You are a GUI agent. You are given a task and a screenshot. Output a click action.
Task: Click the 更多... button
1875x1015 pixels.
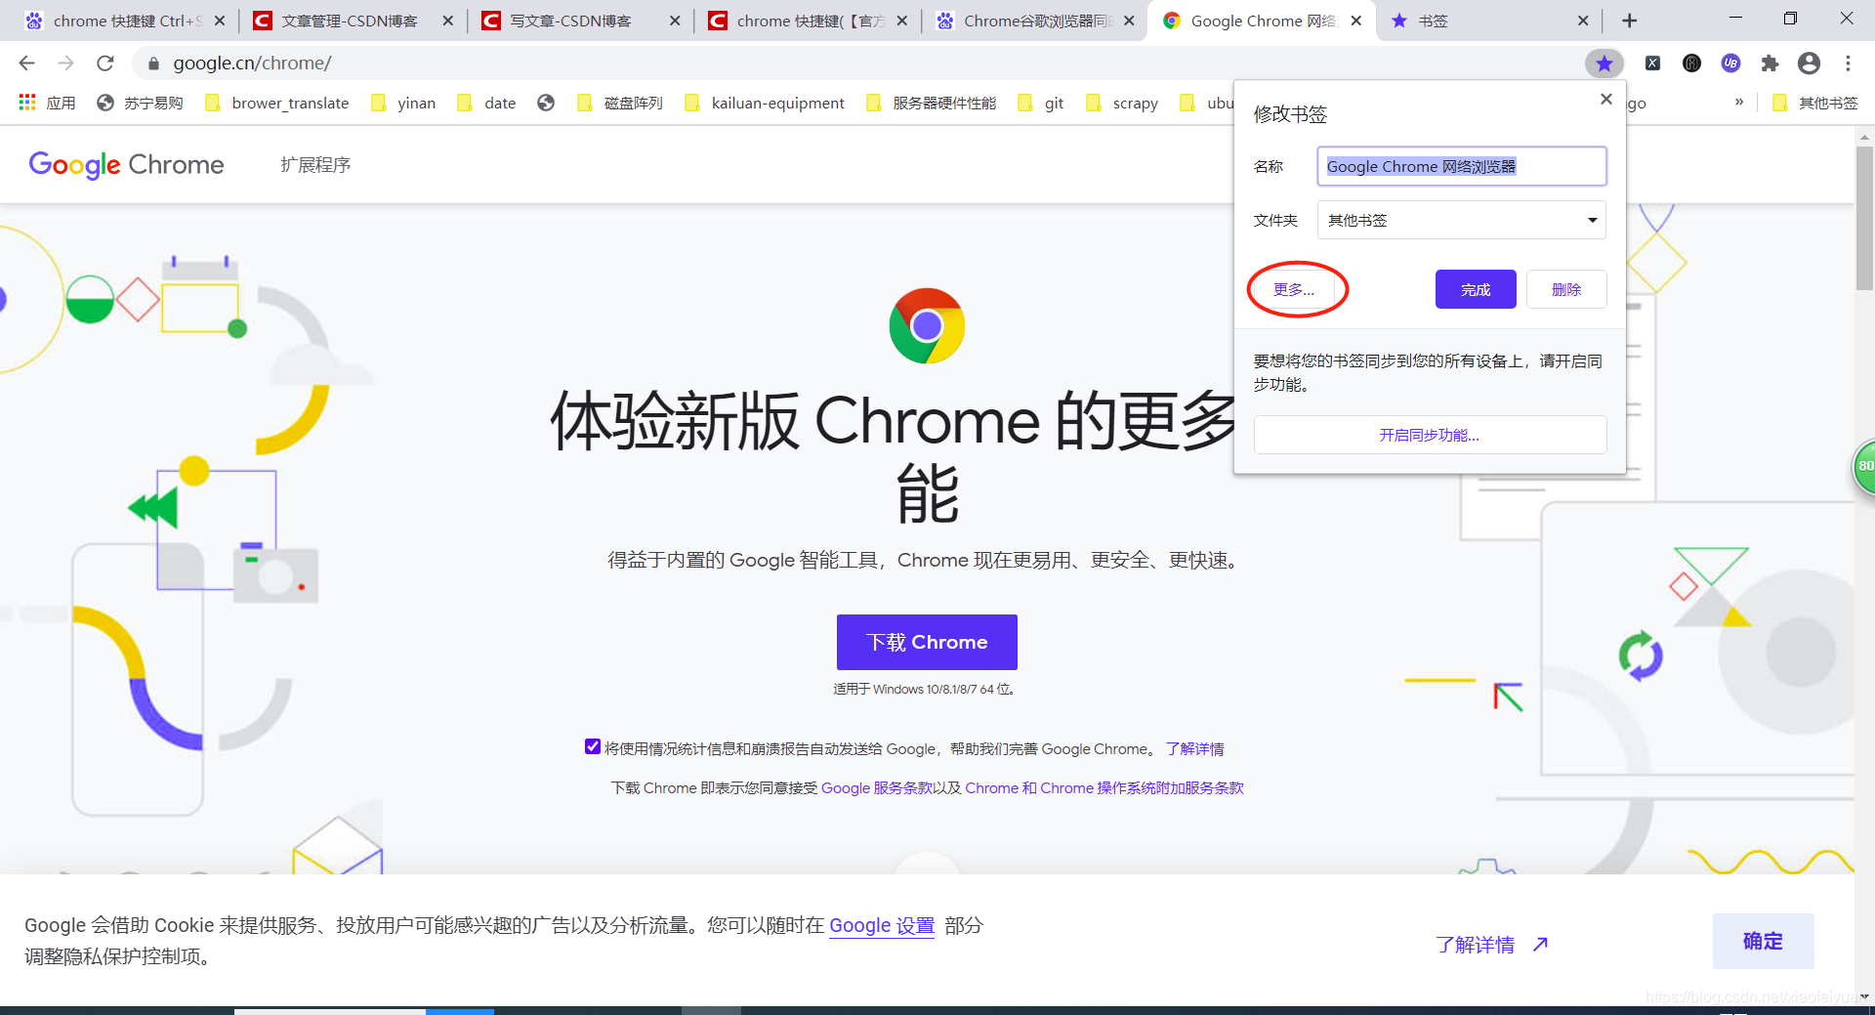(x=1294, y=289)
